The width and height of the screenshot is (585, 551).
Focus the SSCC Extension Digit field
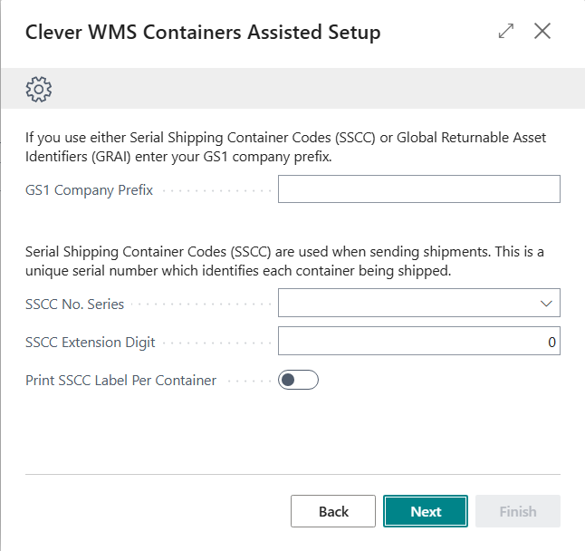418,342
